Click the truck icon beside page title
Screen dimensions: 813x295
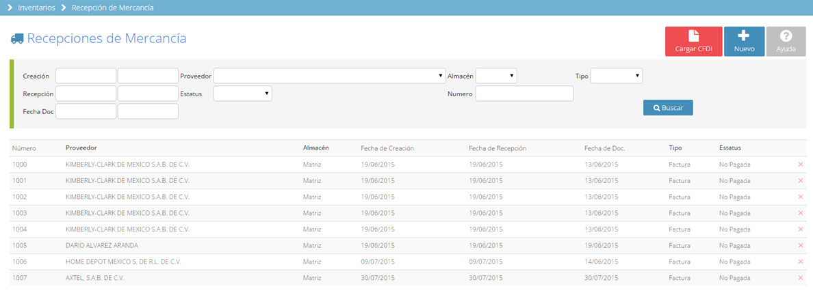[x=17, y=38]
